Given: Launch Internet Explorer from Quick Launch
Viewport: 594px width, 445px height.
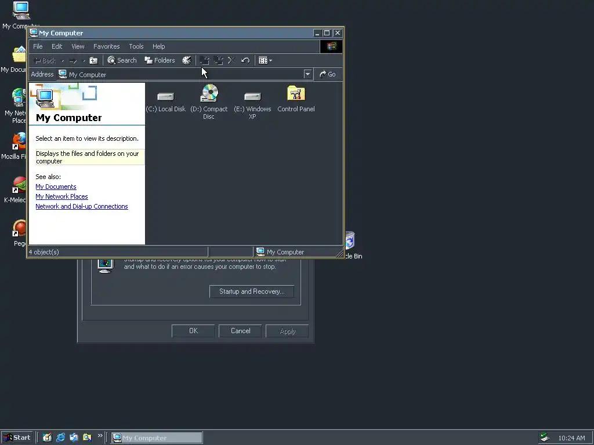Looking at the screenshot, I should pos(60,437).
